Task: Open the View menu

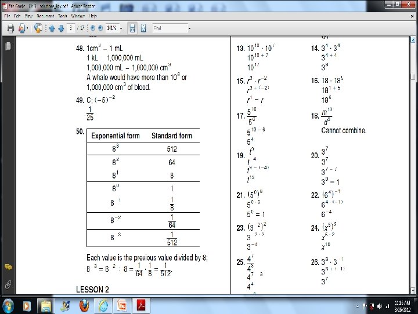Action: click(28, 16)
